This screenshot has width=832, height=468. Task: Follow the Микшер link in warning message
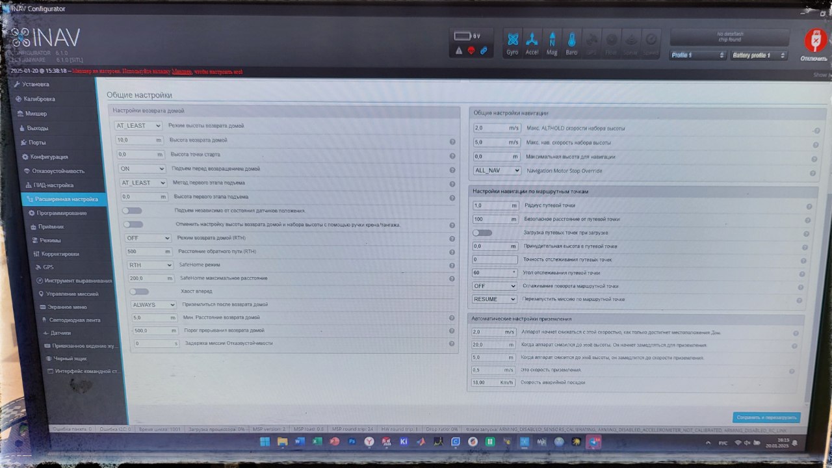click(181, 71)
